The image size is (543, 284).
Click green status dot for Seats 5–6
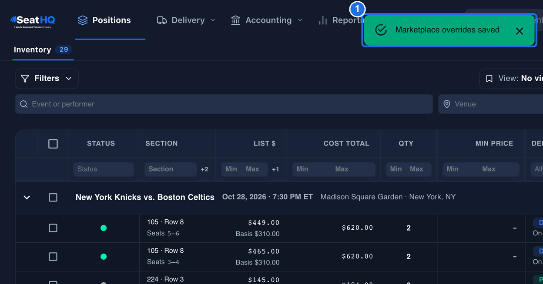pyautogui.click(x=104, y=228)
